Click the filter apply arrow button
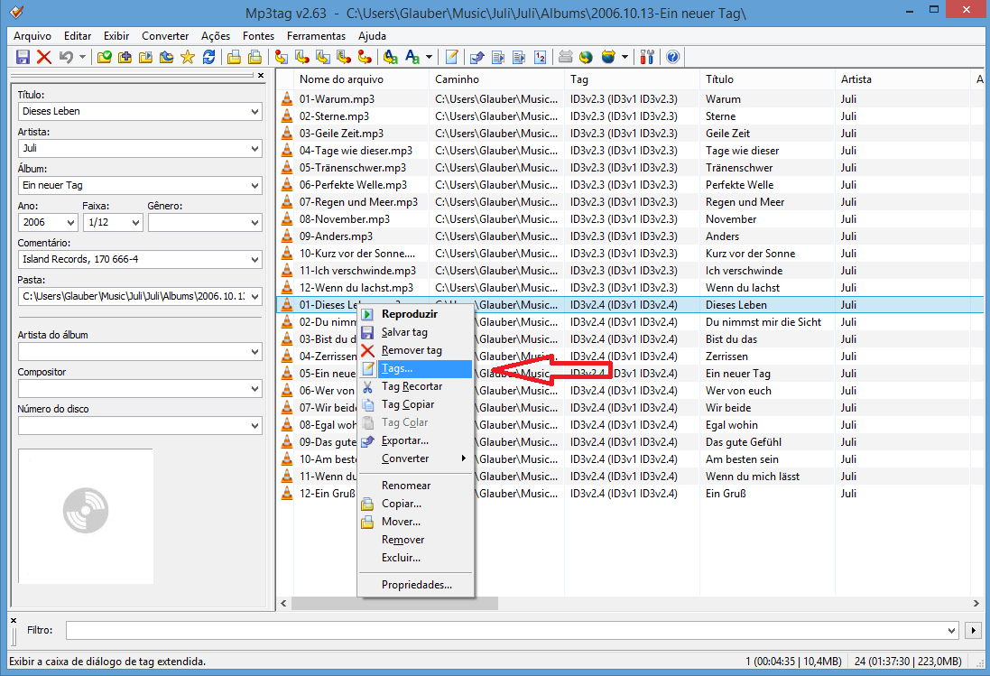The width and height of the screenshot is (990, 676). coord(973,630)
